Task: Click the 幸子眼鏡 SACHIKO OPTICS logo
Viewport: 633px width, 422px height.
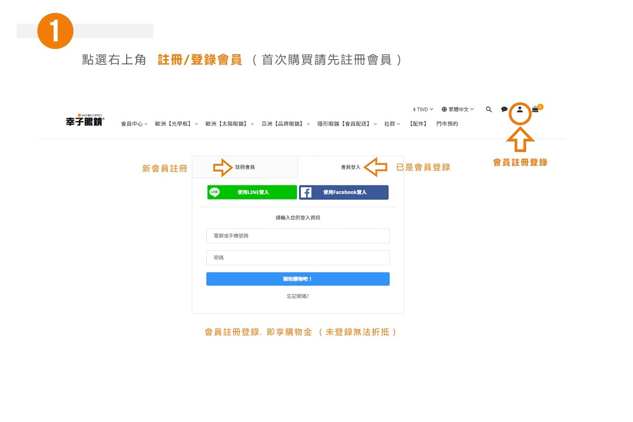Action: coord(84,120)
